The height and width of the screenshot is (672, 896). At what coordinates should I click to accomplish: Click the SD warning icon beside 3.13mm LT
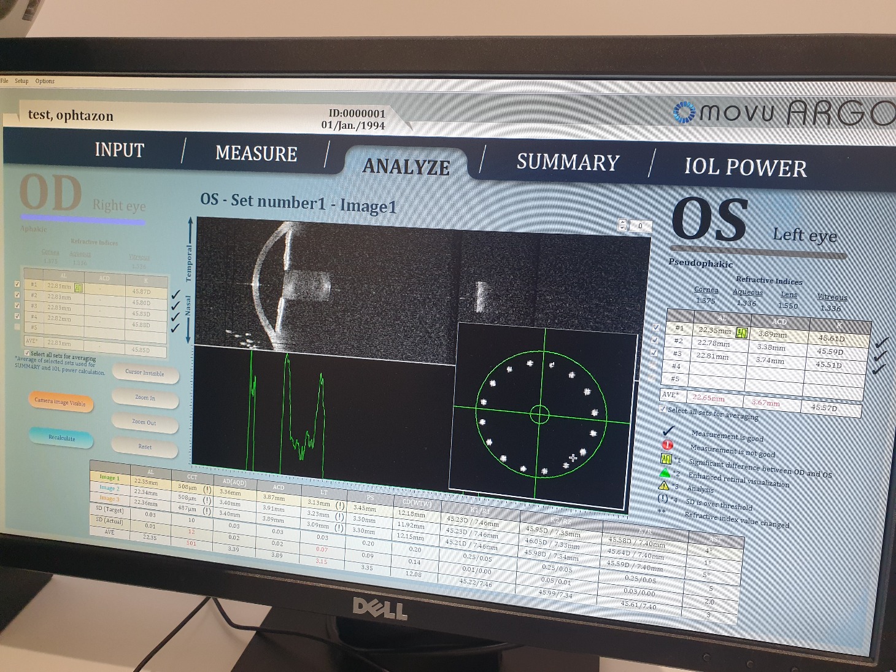point(340,506)
